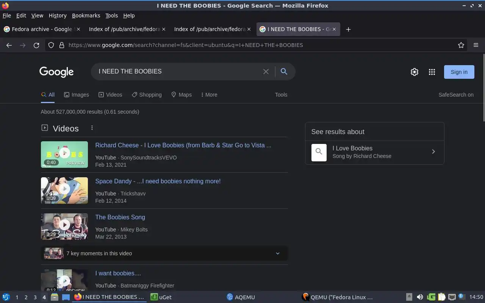The width and height of the screenshot is (485, 303).
Task: Expand 7 key moments in this video
Action: pos(164,253)
